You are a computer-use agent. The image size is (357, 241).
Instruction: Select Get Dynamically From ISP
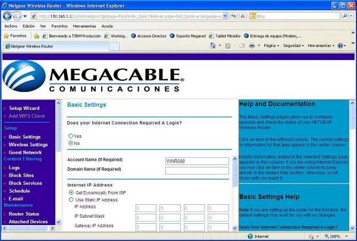71,192
